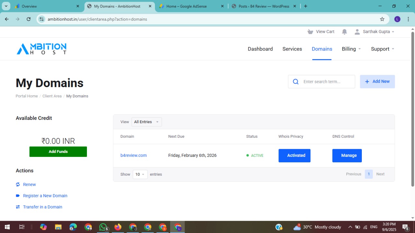Click the Status column header
Image resolution: width=415 pixels, height=233 pixels.
coord(252,136)
